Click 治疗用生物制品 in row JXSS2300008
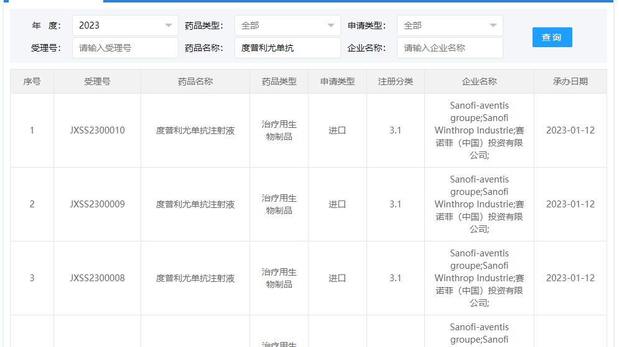Image resolution: width=619 pixels, height=347 pixels. (x=279, y=278)
